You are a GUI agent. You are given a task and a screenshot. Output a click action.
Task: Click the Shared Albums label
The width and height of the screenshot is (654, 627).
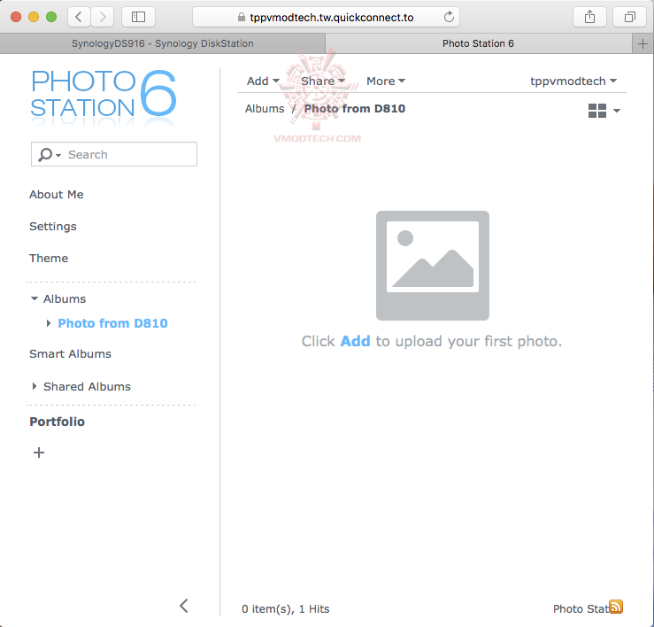coord(87,386)
